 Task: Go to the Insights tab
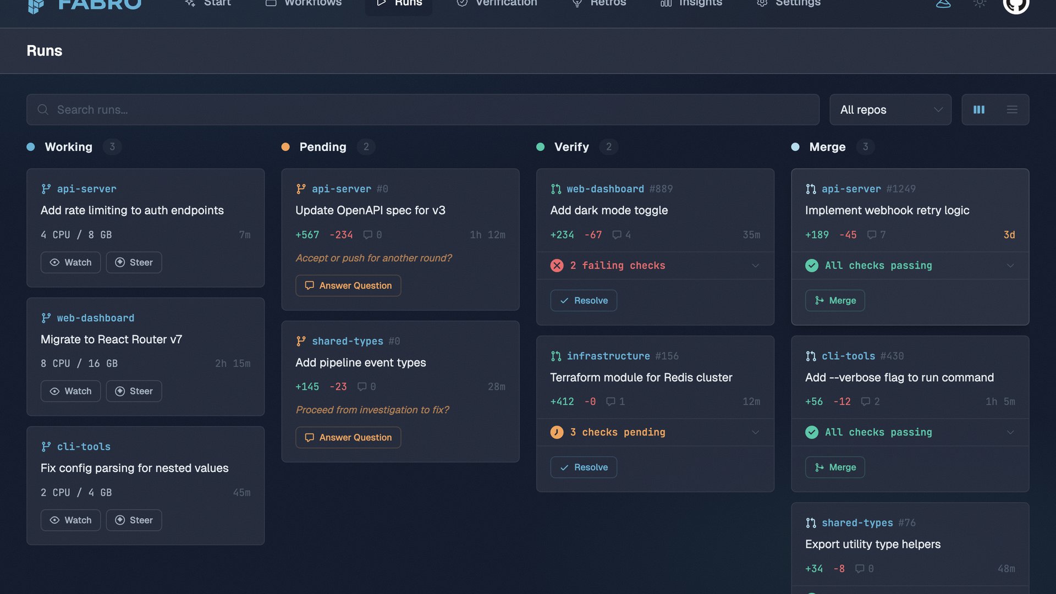[691, 3]
